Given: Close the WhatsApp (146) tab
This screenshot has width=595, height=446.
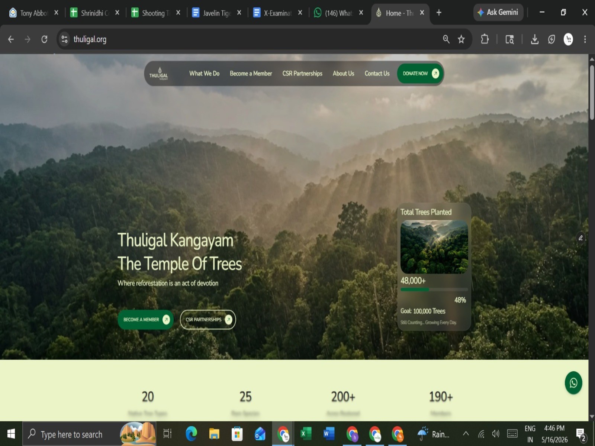Looking at the screenshot, I should pyautogui.click(x=361, y=13).
